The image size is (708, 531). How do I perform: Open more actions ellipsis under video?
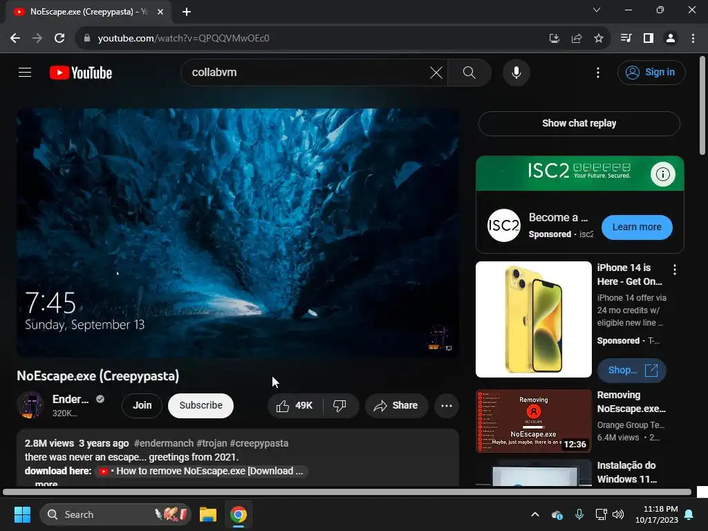446,405
